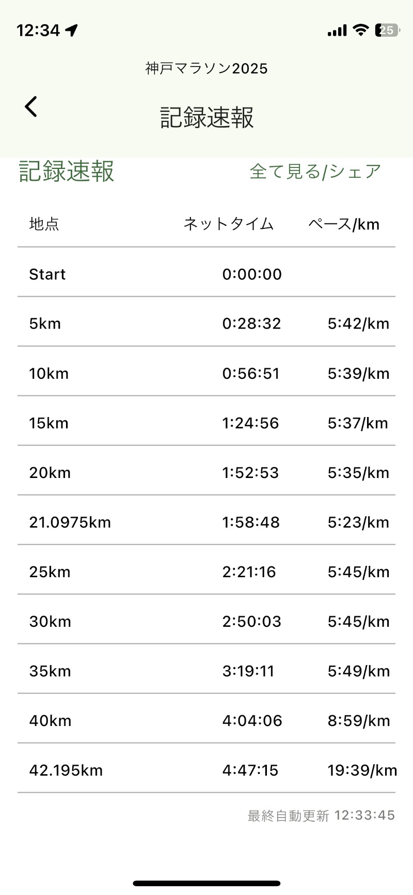
Task: Tap the back arrow chevron
Action: (x=31, y=107)
